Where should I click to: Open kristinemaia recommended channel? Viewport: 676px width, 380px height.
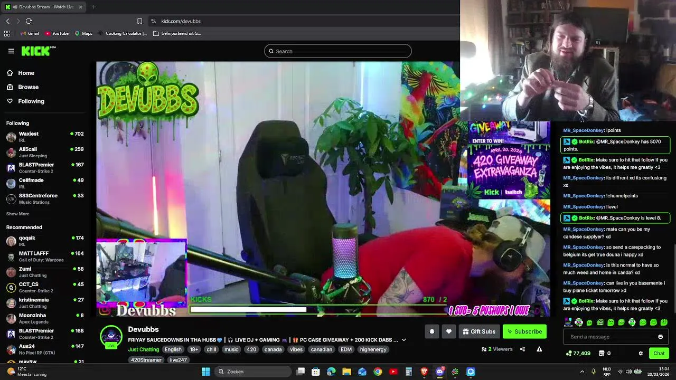pos(45,303)
